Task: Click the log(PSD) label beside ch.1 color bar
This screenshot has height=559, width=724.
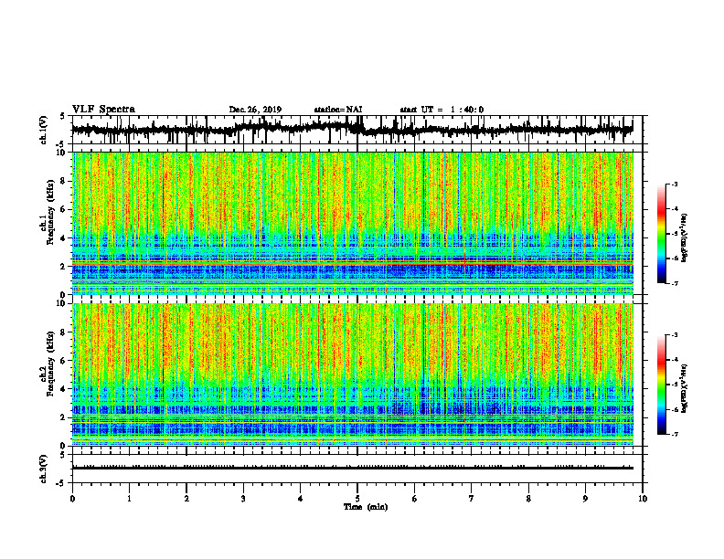Action: coord(685,238)
